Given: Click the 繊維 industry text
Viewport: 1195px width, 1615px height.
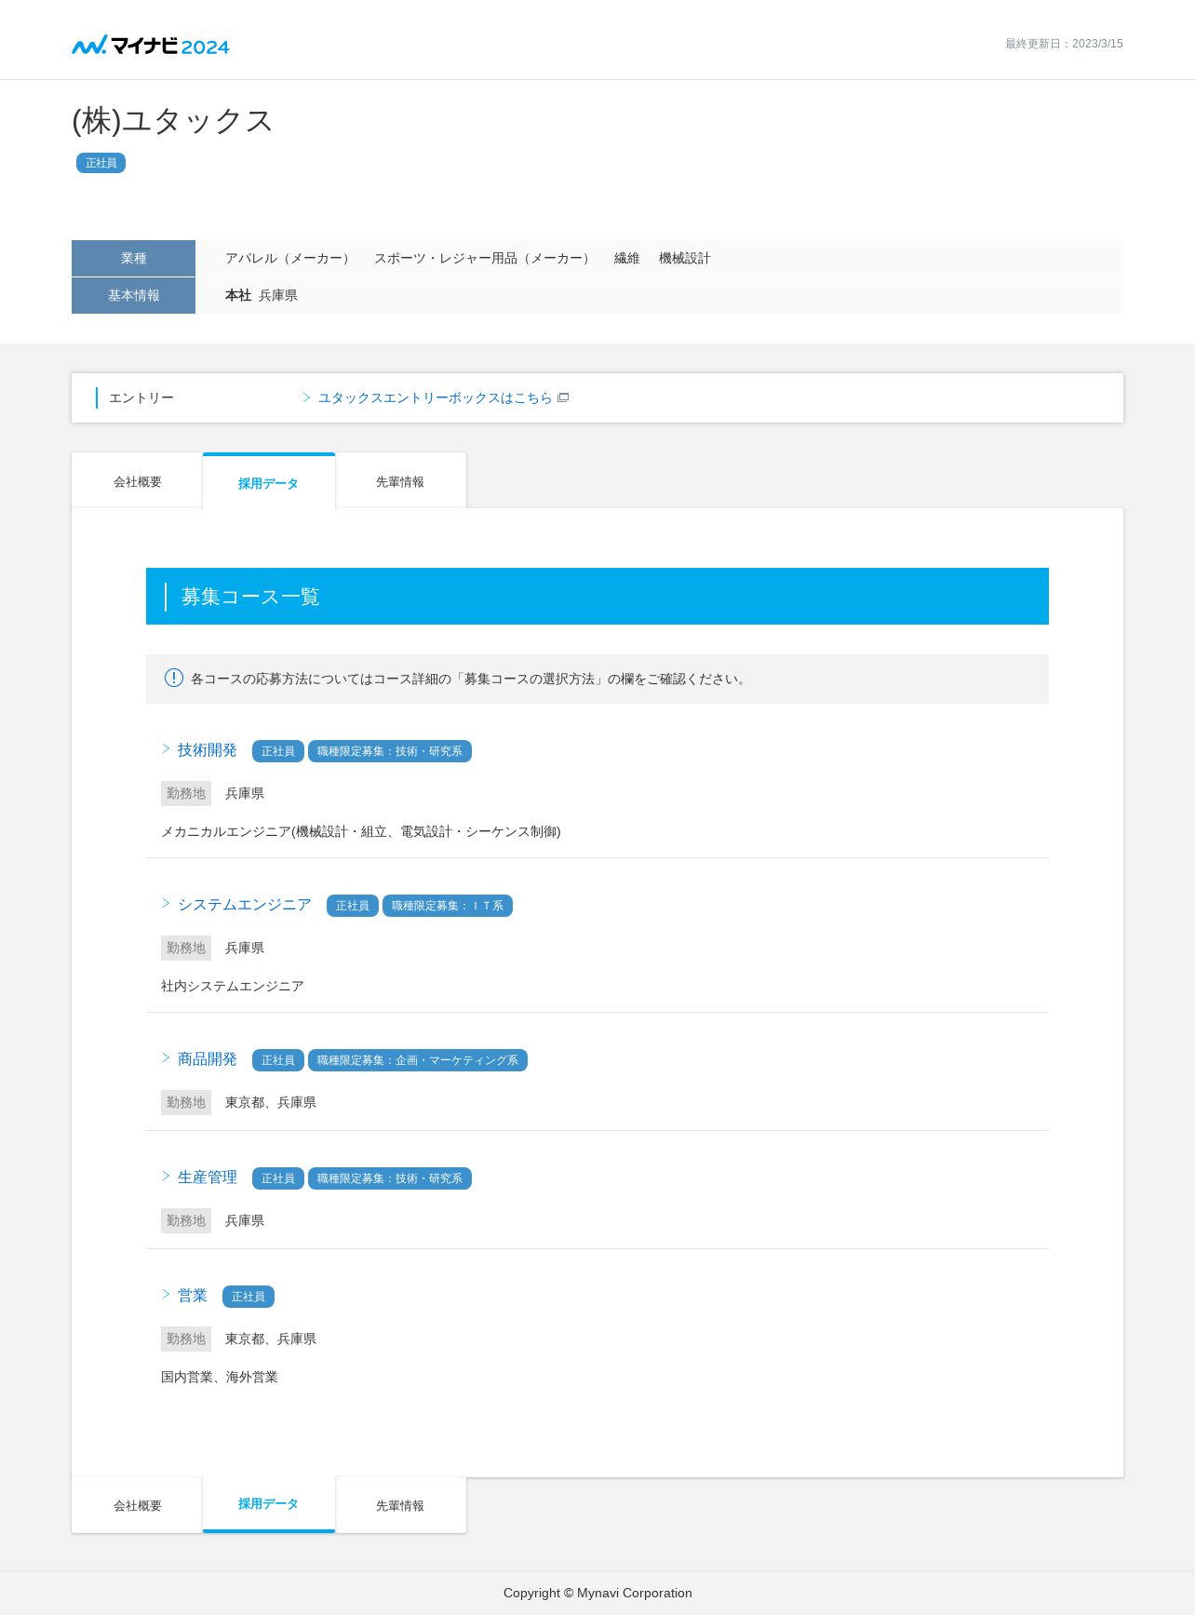Looking at the screenshot, I should (x=626, y=258).
